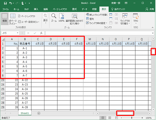
Task: Click the horizontal scrollbar thumb
Action: 125,113
